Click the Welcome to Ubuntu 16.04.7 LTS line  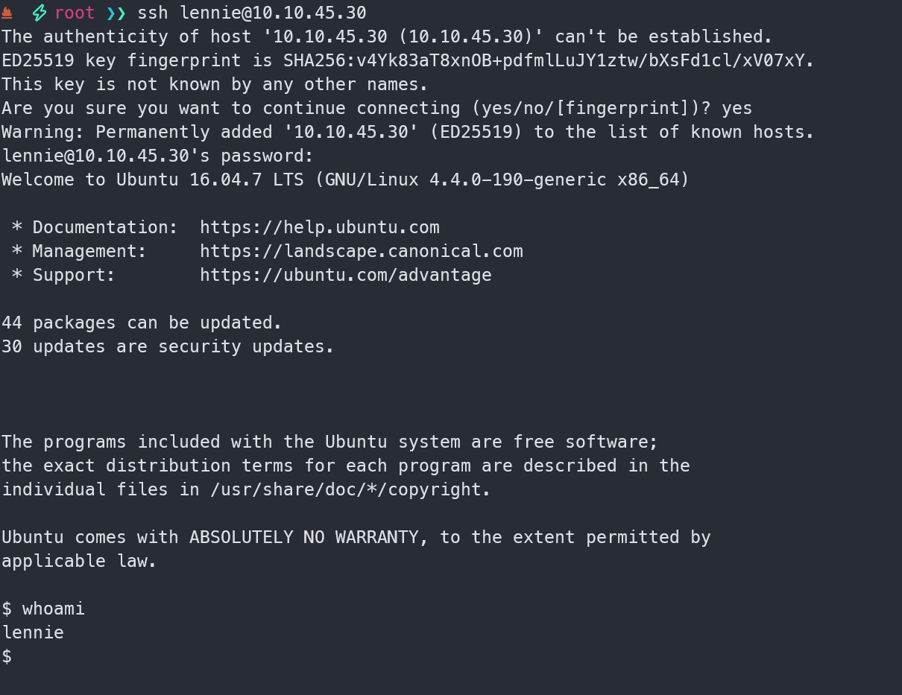(x=345, y=180)
